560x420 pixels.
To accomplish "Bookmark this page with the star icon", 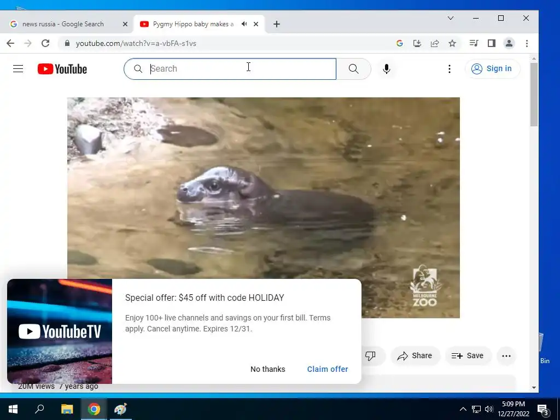I will click(x=452, y=43).
